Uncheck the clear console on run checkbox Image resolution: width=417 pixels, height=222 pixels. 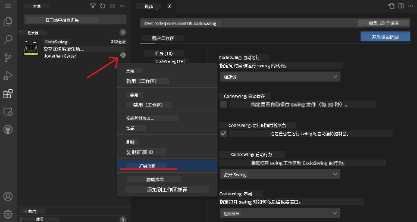pyautogui.click(x=224, y=133)
